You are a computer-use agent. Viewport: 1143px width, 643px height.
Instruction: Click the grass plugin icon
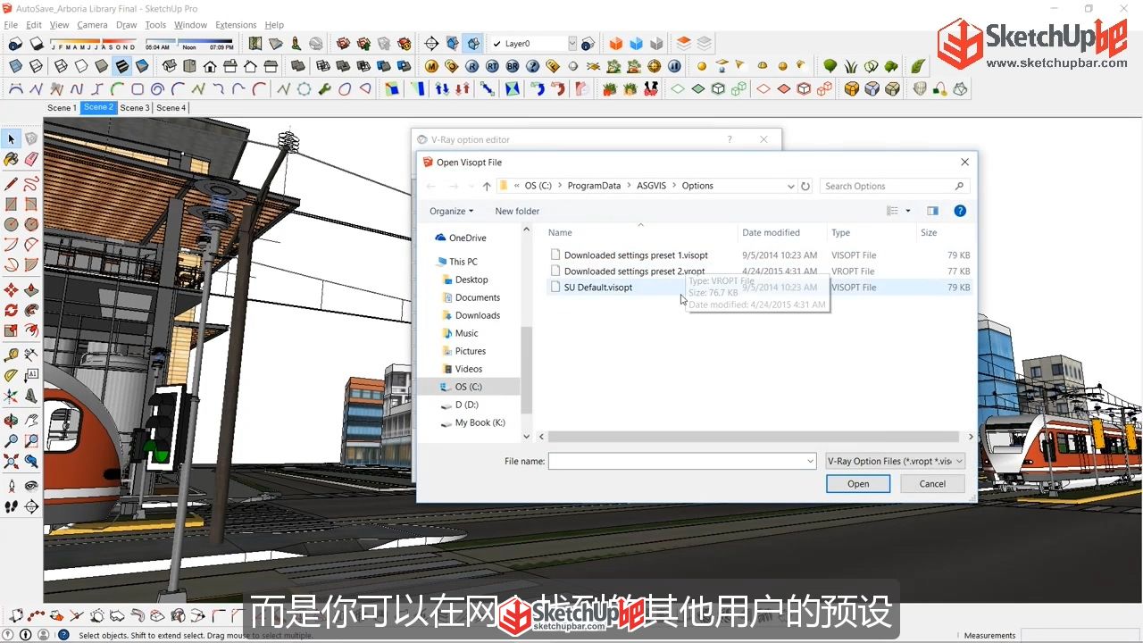pos(850,66)
